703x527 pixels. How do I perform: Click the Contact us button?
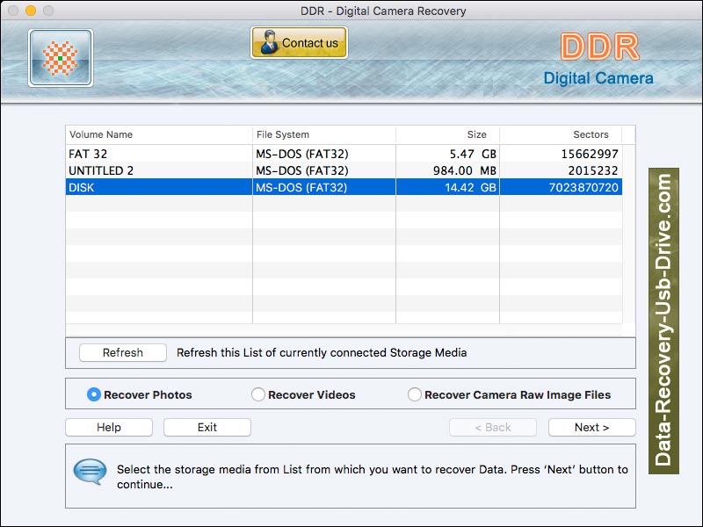pyautogui.click(x=299, y=41)
